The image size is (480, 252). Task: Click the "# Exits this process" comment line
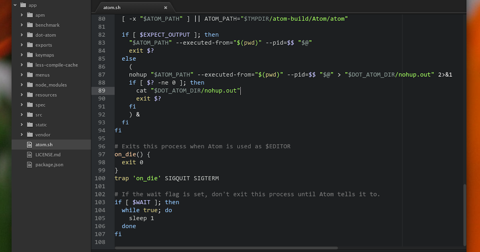(203, 146)
